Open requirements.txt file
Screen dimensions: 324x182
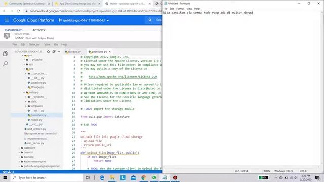37,139
